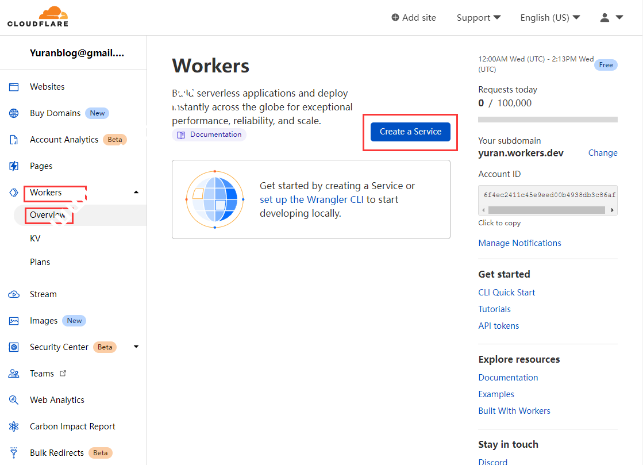Open Documentation under Explore resources

pos(508,378)
